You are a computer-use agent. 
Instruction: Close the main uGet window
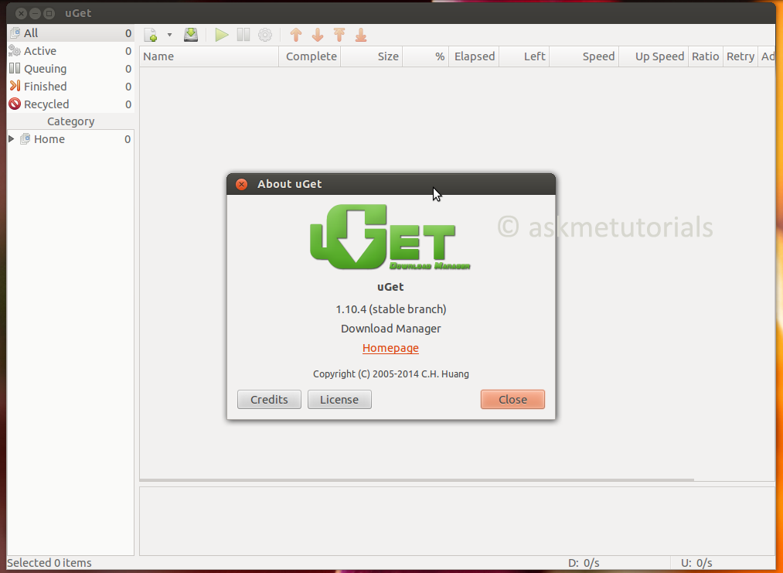[x=21, y=13]
